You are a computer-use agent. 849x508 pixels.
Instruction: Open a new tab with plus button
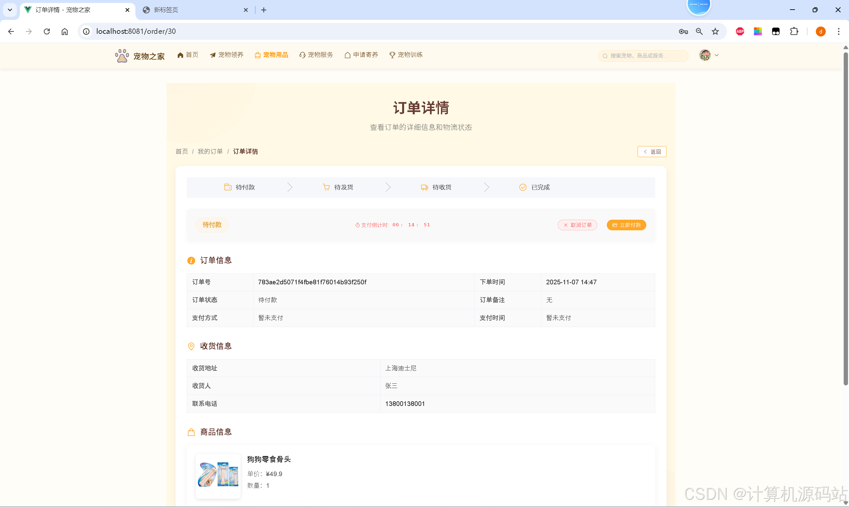(x=263, y=10)
